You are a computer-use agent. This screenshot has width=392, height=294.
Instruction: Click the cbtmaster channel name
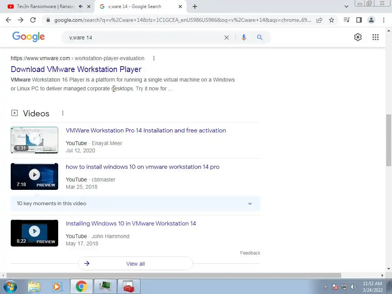[103, 180]
